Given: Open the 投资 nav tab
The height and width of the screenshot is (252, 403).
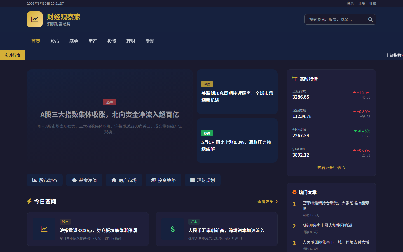Looking at the screenshot, I should tap(112, 41).
